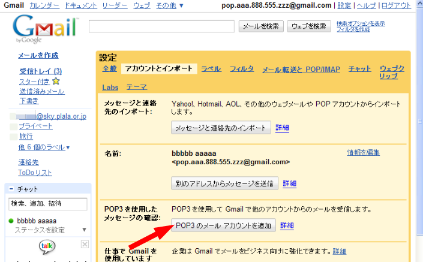This screenshot has width=423, height=262.
Task: Click the yellow star beside スター付き
Action: pos(56,81)
